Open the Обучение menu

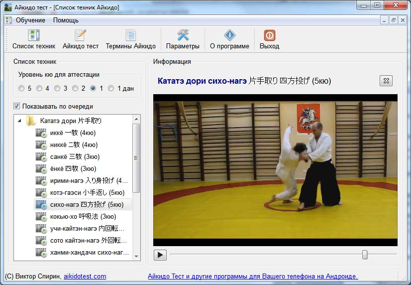[x=30, y=20]
